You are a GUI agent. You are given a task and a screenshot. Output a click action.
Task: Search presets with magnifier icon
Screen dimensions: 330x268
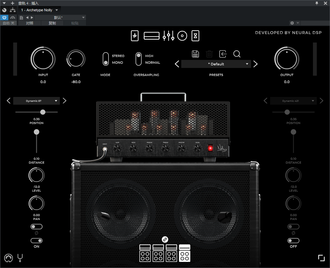pos(237,54)
